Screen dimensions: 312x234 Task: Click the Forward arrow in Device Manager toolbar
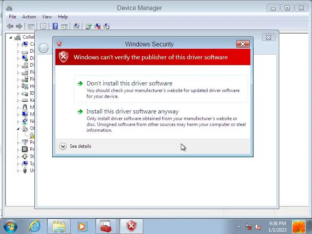(19, 26)
